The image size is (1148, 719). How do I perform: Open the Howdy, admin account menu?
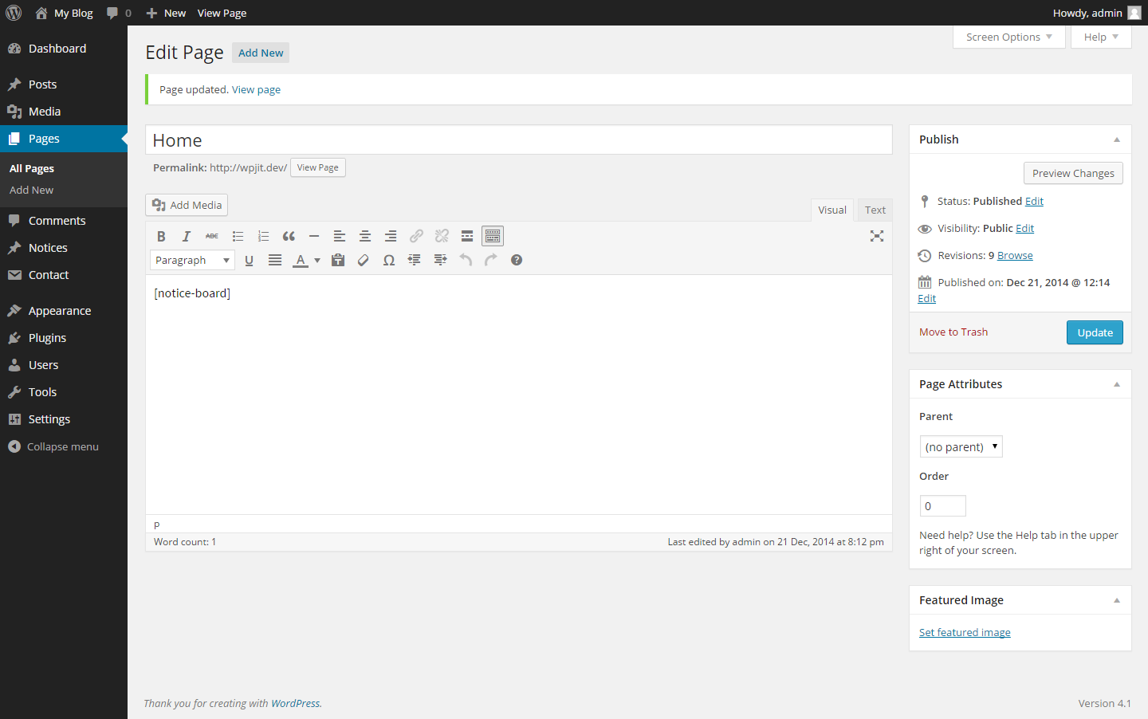(1097, 13)
